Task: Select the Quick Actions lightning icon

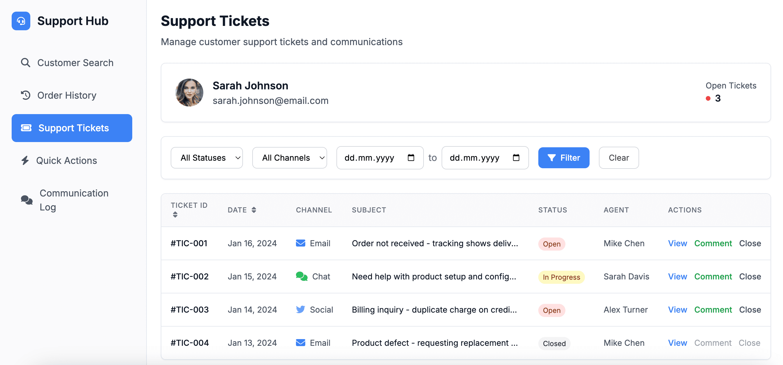Action: 26,160
